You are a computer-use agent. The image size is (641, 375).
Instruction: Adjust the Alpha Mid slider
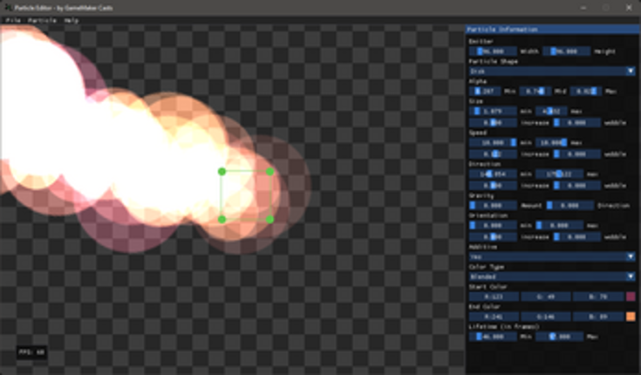pyautogui.click(x=535, y=92)
